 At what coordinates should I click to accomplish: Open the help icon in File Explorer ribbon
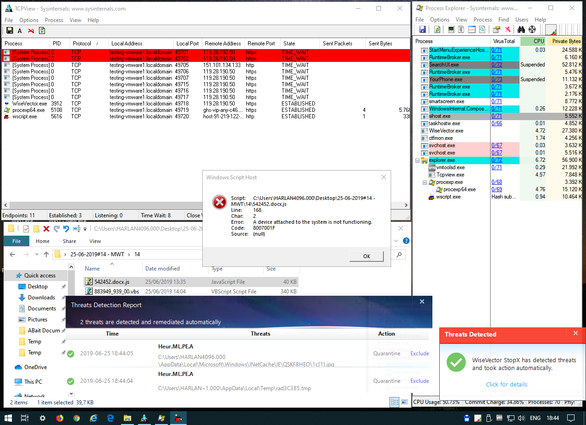[x=406, y=241]
